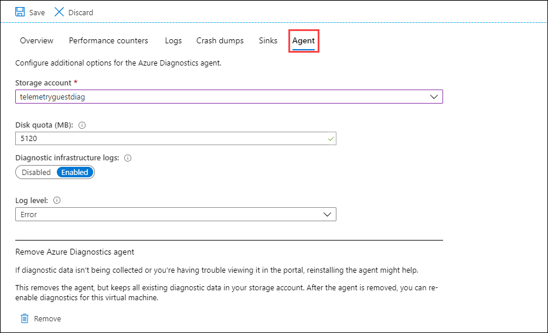
Task: Click the Discard X icon
Action: click(59, 12)
